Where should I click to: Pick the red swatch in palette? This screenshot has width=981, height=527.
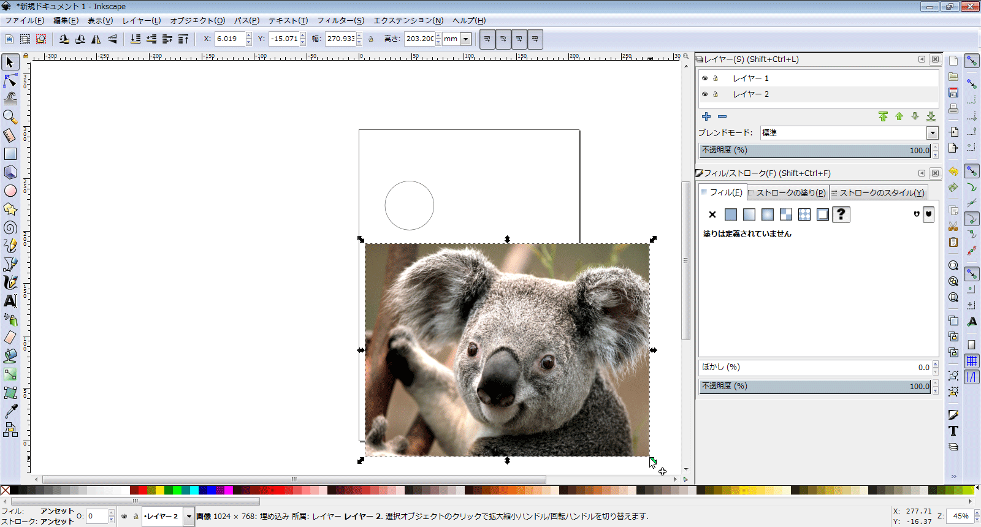pos(143,490)
